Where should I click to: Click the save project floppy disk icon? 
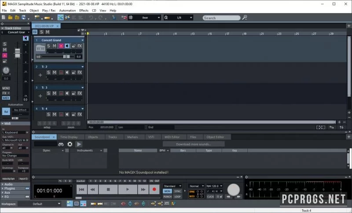(x=24, y=17)
